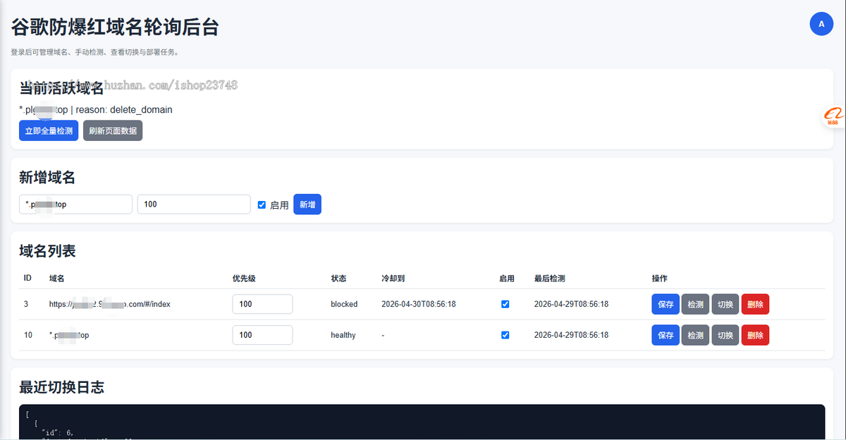
Task: Click the 新增域名 section heading
Action: tap(47, 177)
